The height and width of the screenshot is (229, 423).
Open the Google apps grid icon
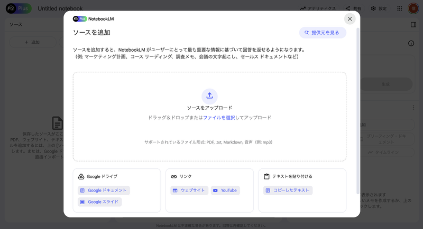400,8
